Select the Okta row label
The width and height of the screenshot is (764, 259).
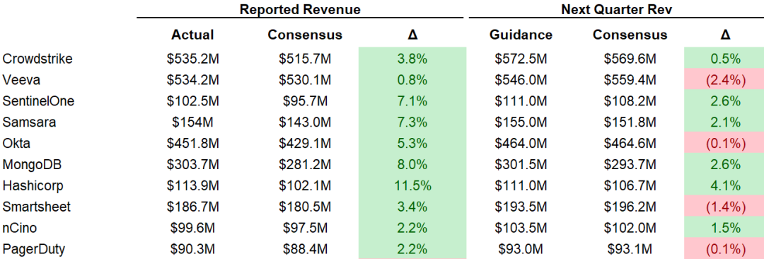[x=16, y=144]
